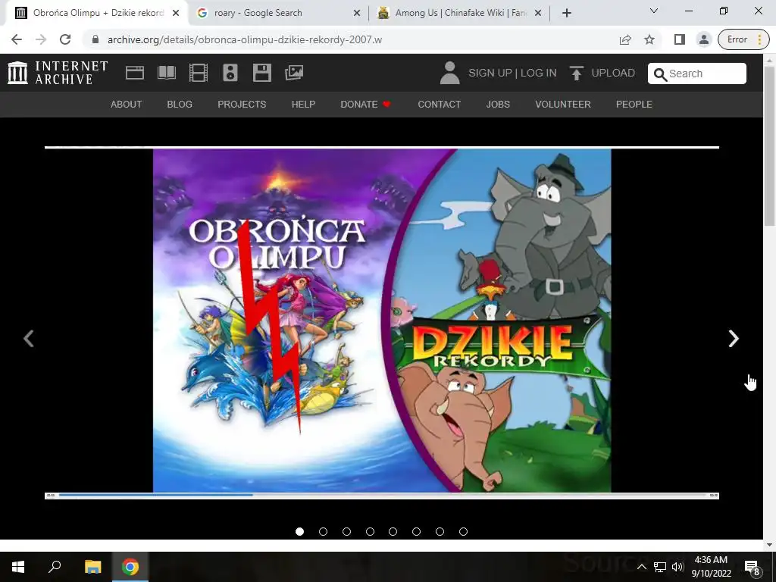Open the Chrome tab search dropdown
The image size is (776, 582).
click(654, 11)
